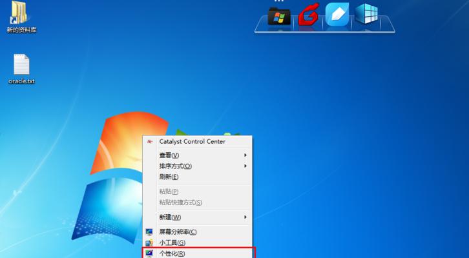Open the blue pen note app in dock

click(337, 14)
